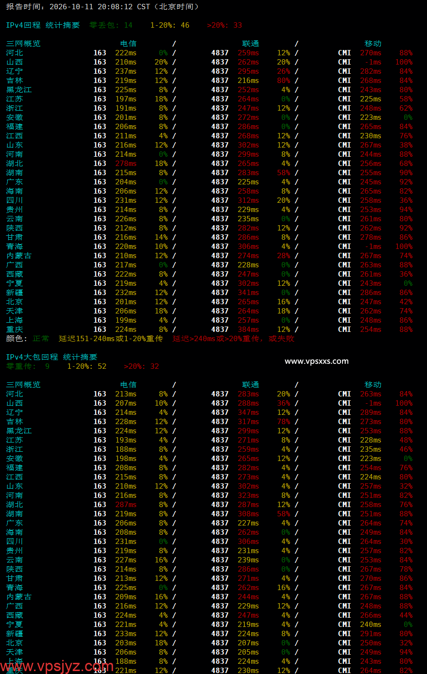The width and height of the screenshot is (427, 674).
Task: Click the 42% mobile loss for 北京
Action: 406,302
